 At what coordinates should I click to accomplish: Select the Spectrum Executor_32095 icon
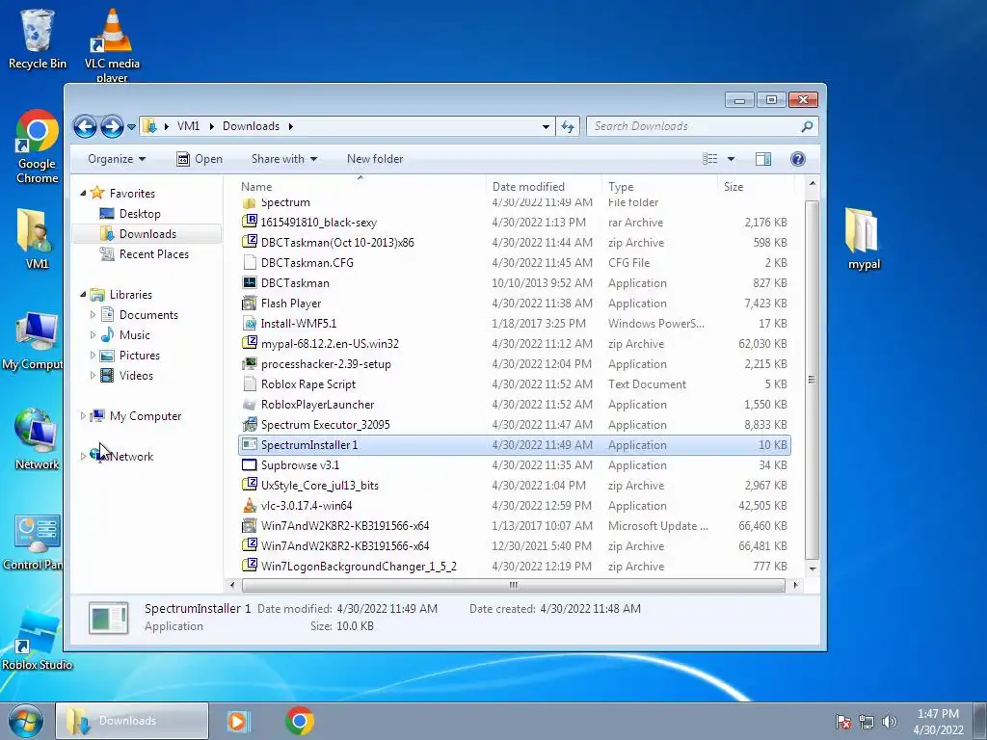[x=250, y=424]
